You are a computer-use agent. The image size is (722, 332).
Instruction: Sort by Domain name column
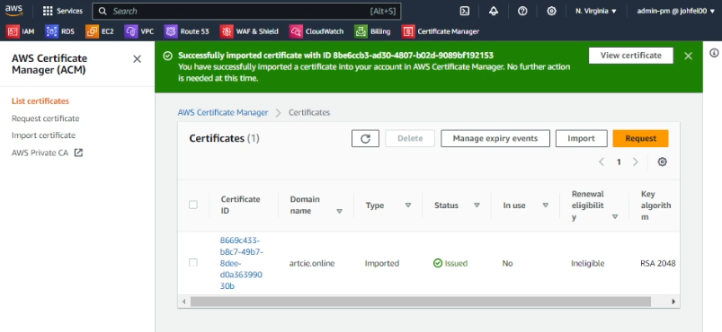pos(339,212)
